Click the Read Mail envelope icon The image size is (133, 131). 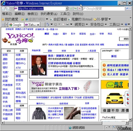click(x=64, y=24)
